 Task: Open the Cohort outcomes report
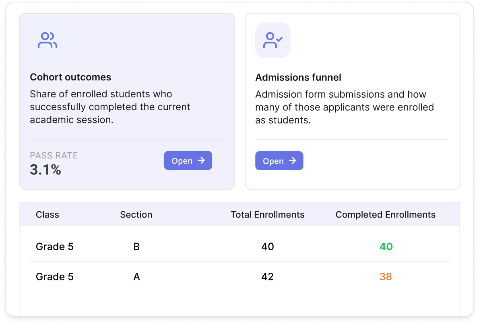[188, 160]
